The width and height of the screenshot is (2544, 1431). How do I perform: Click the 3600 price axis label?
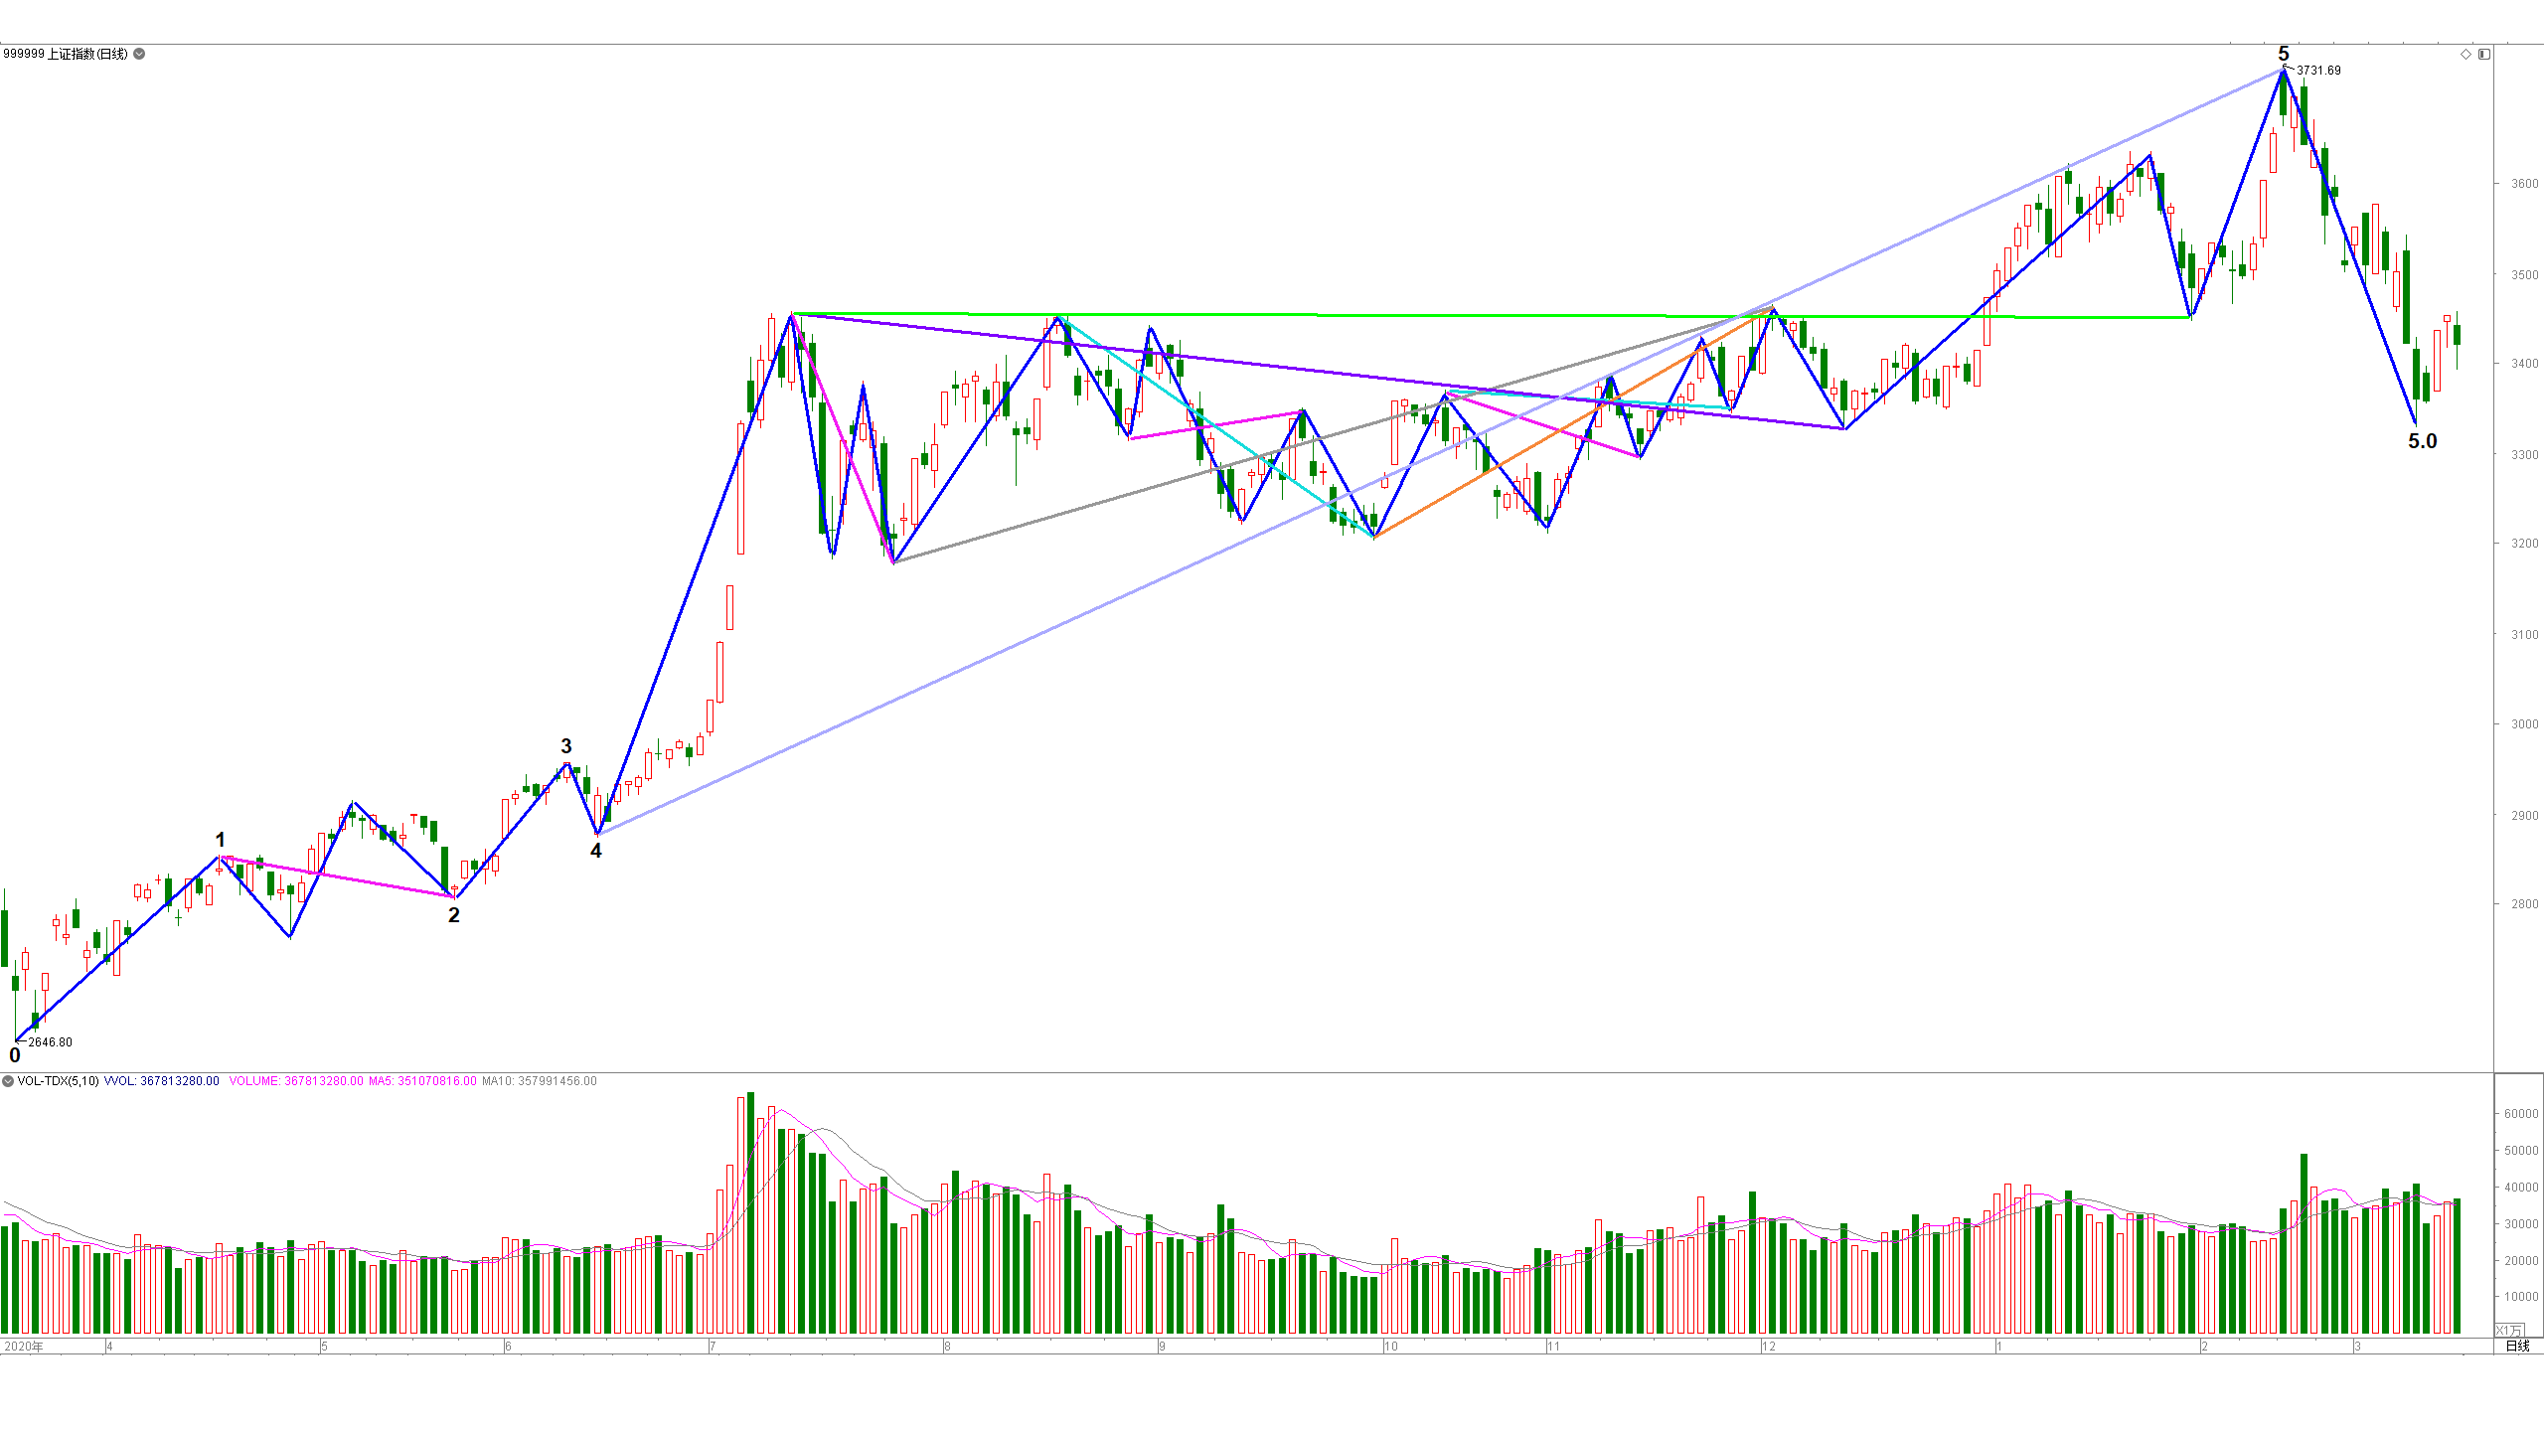2524,184
